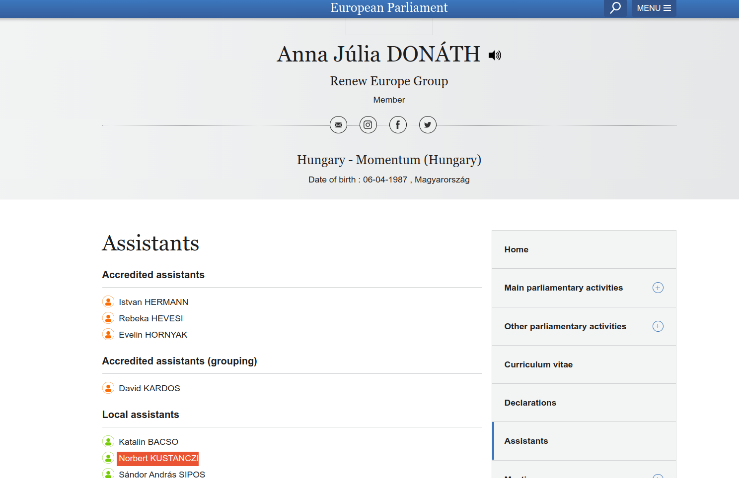739x478 pixels.
Task: Click the name Sándor András SIPOS
Action: (x=162, y=474)
